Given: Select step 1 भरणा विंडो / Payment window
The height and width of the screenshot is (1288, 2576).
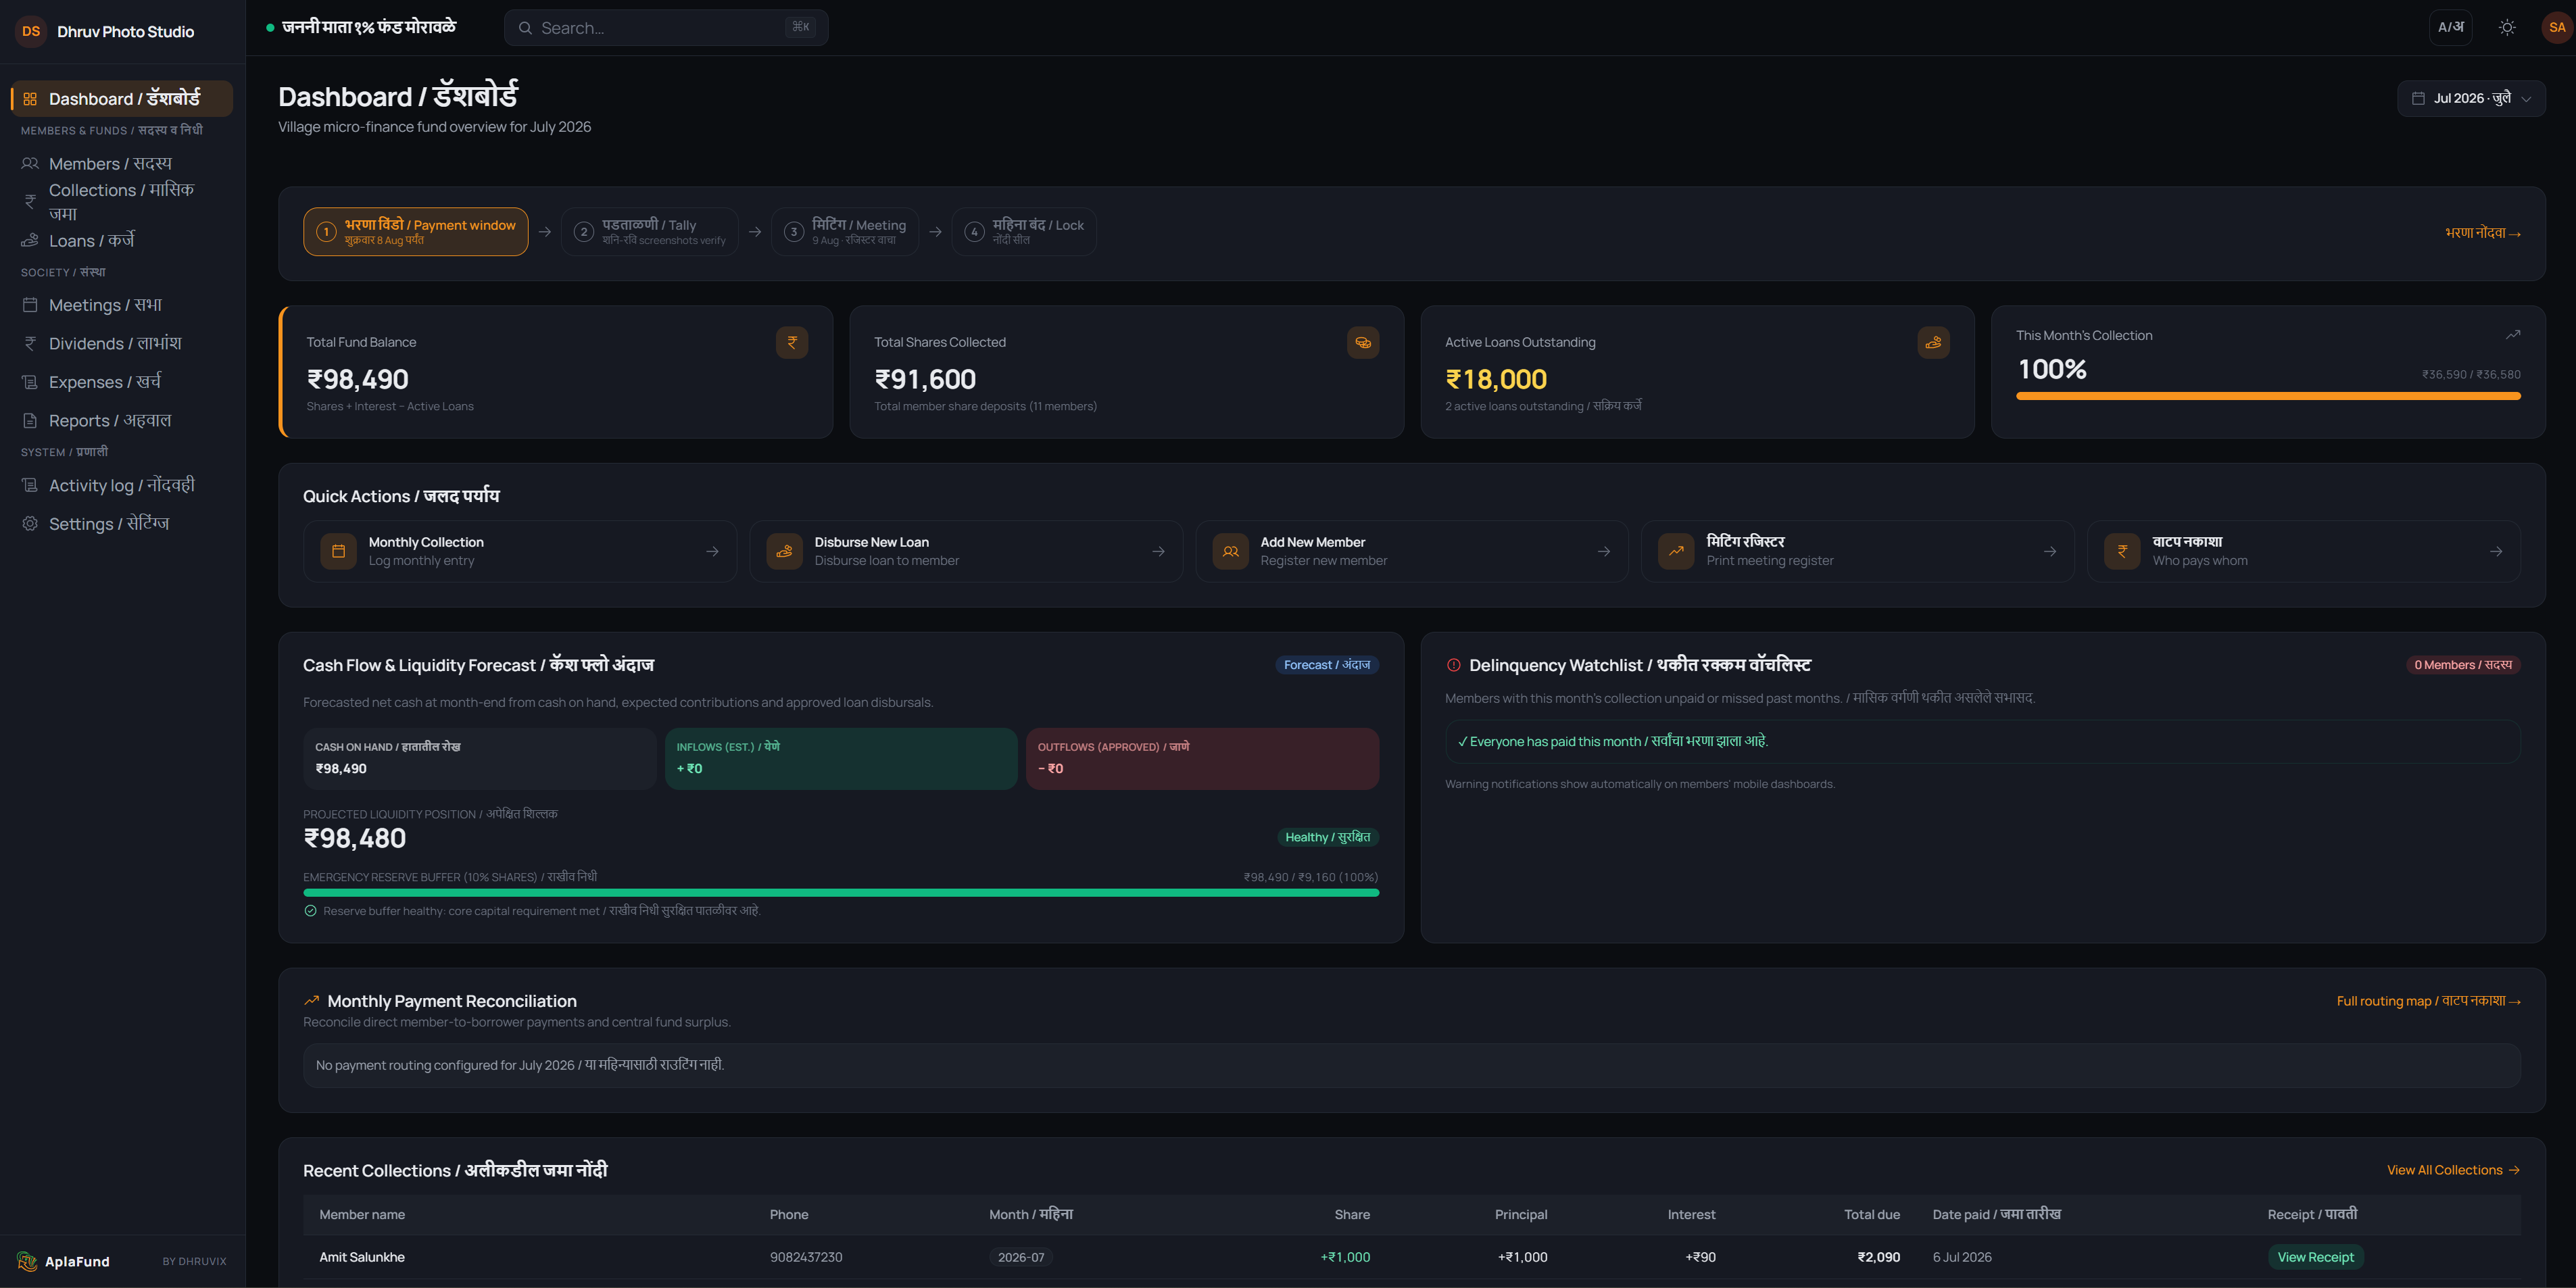Looking at the screenshot, I should pyautogui.click(x=416, y=232).
